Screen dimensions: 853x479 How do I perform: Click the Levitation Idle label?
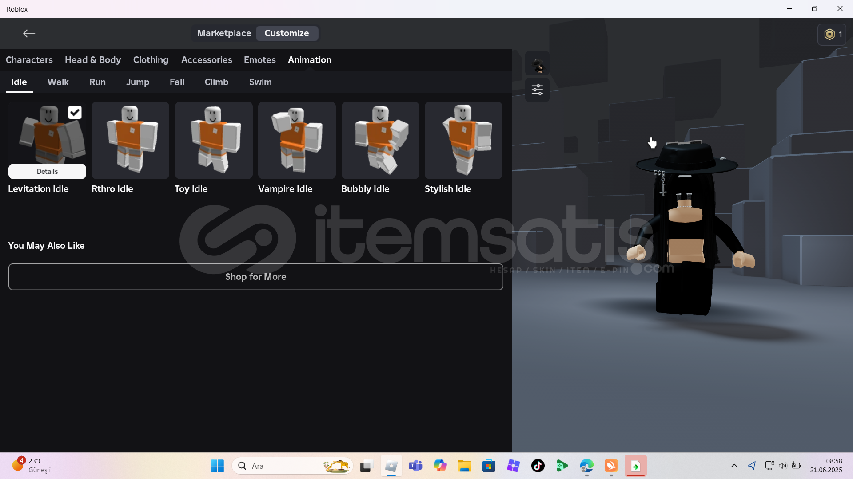pos(38,189)
